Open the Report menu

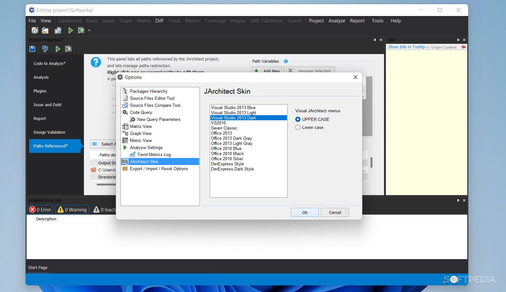pyautogui.click(x=357, y=21)
